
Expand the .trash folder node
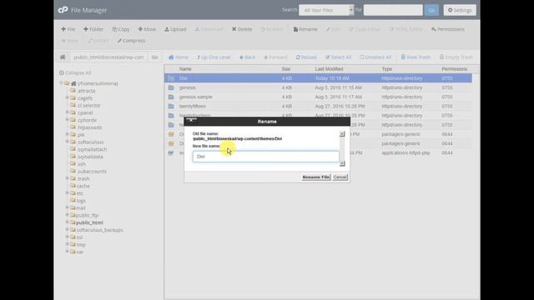[x=67, y=178]
